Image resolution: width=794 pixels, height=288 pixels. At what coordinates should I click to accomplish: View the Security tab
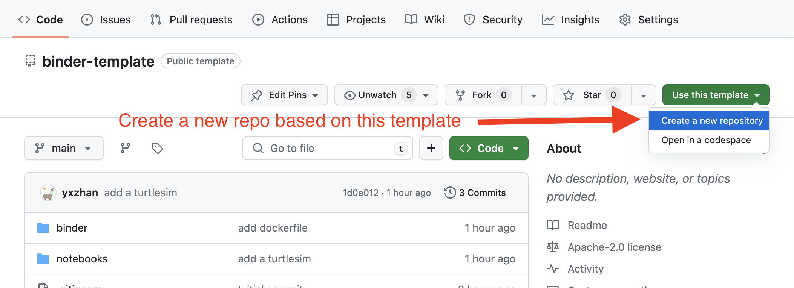tap(493, 20)
